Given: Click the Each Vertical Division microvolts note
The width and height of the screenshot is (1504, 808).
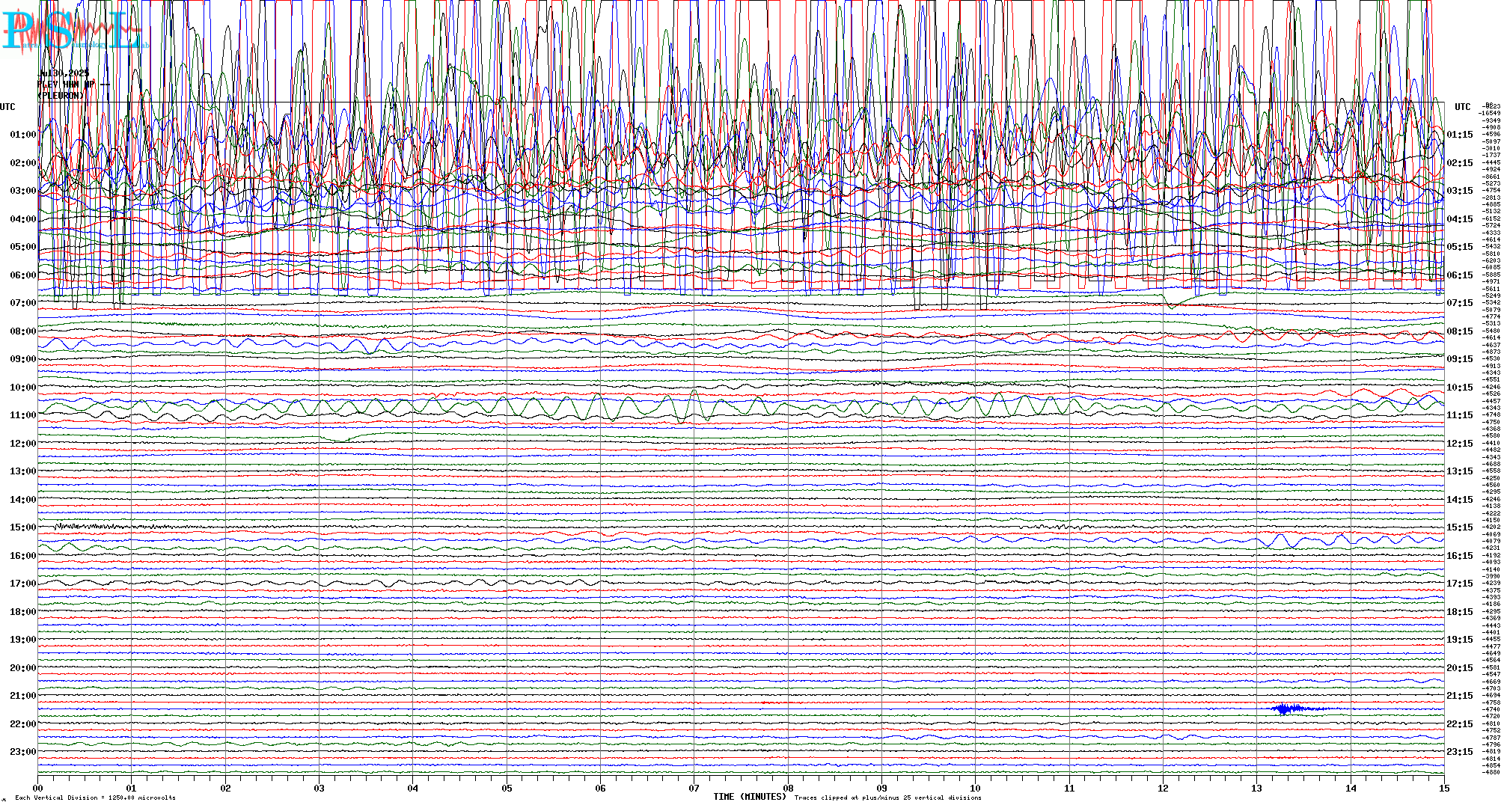Looking at the screenshot, I should (x=95, y=798).
